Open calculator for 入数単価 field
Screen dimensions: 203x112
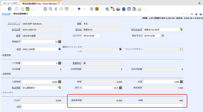(x=60, y=82)
